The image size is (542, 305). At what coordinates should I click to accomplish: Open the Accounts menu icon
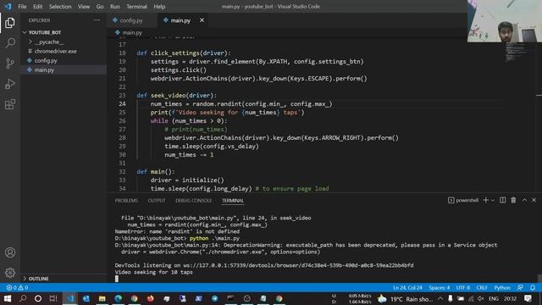(x=10, y=252)
